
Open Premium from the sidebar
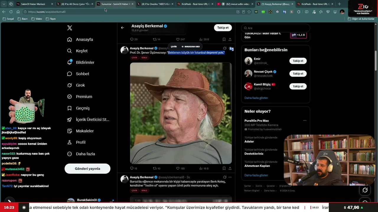tap(80, 97)
